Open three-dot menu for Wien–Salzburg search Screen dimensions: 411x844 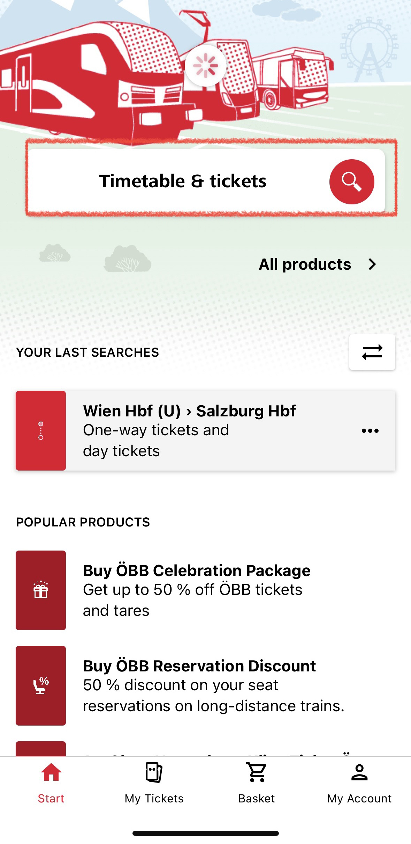coord(370,431)
